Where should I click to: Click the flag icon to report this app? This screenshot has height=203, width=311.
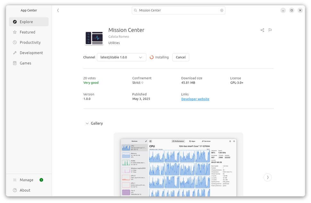(x=270, y=30)
